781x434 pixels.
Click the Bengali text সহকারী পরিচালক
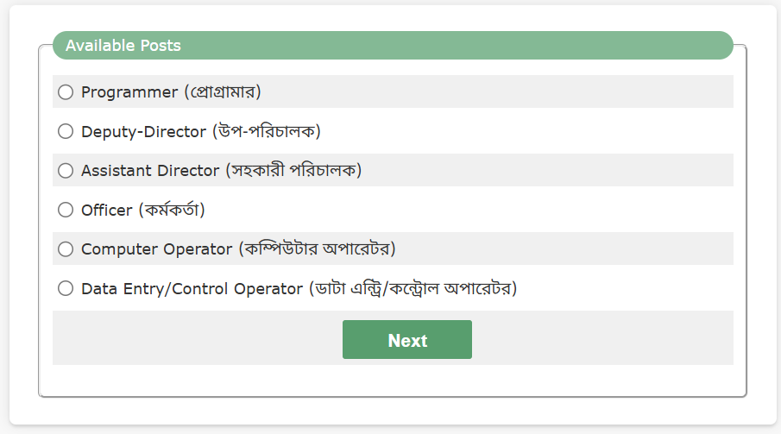coord(294,171)
